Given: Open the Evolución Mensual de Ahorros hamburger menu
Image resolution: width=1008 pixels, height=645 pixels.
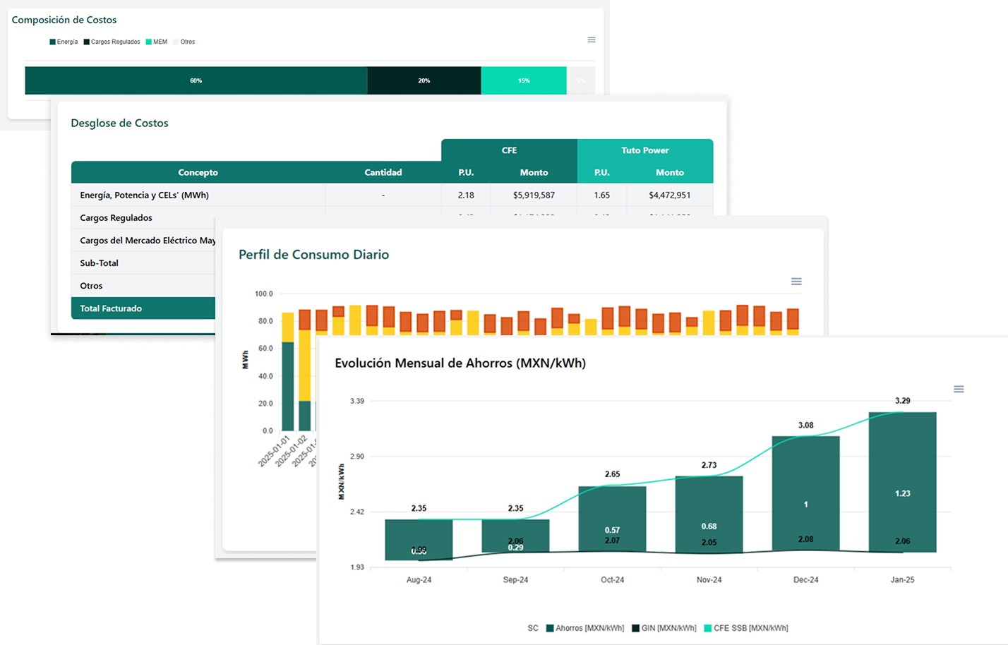Looking at the screenshot, I should (x=959, y=390).
